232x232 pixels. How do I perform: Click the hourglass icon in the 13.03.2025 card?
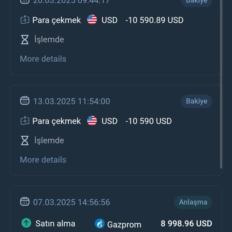pyautogui.click(x=25, y=140)
